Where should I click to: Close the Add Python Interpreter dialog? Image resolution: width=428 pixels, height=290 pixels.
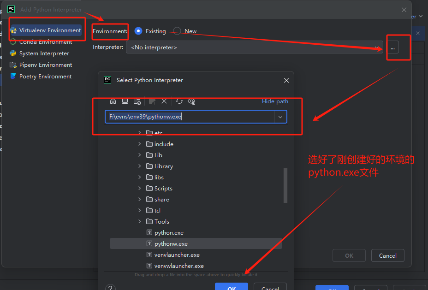[404, 10]
